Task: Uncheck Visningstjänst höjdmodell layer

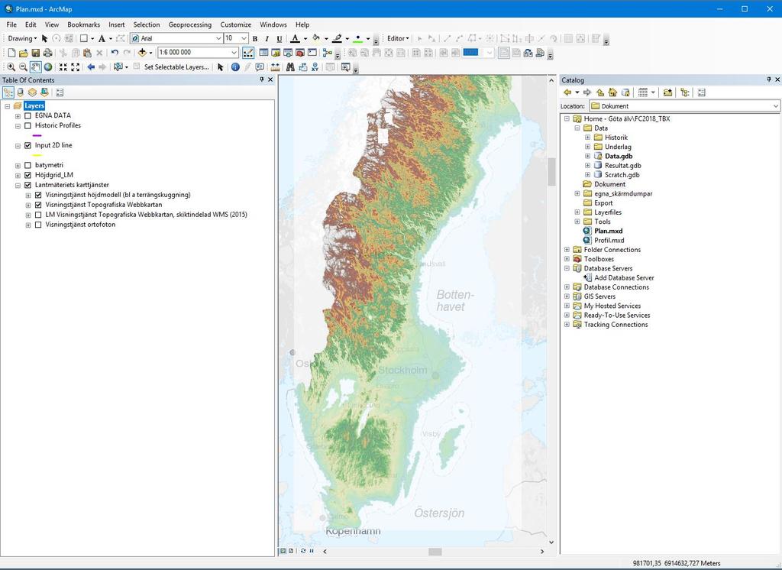Action: tap(38, 195)
